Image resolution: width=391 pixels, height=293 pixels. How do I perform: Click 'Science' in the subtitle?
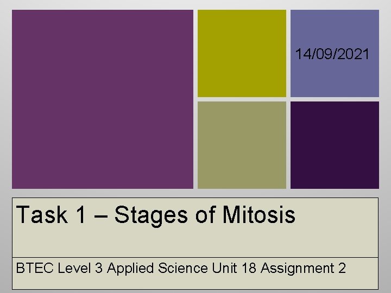coord(183,268)
